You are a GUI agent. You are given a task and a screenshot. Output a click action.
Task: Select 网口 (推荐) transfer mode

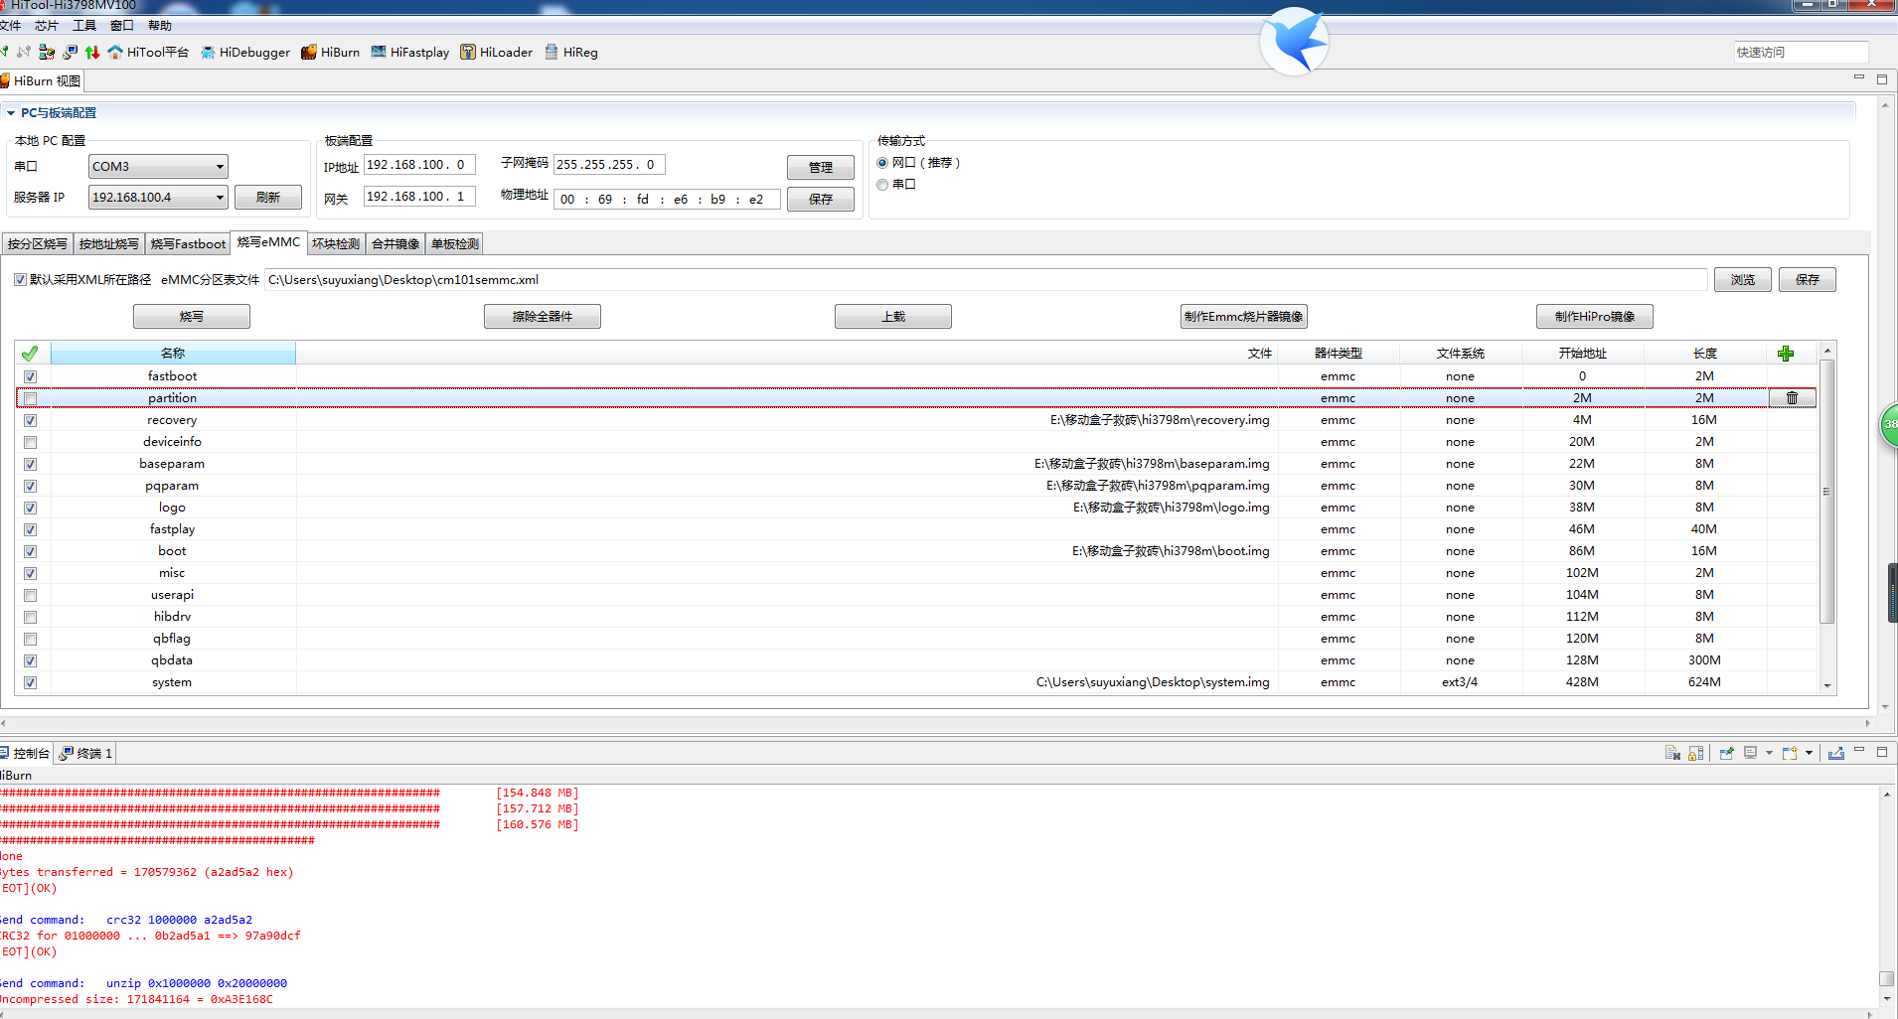(882, 163)
